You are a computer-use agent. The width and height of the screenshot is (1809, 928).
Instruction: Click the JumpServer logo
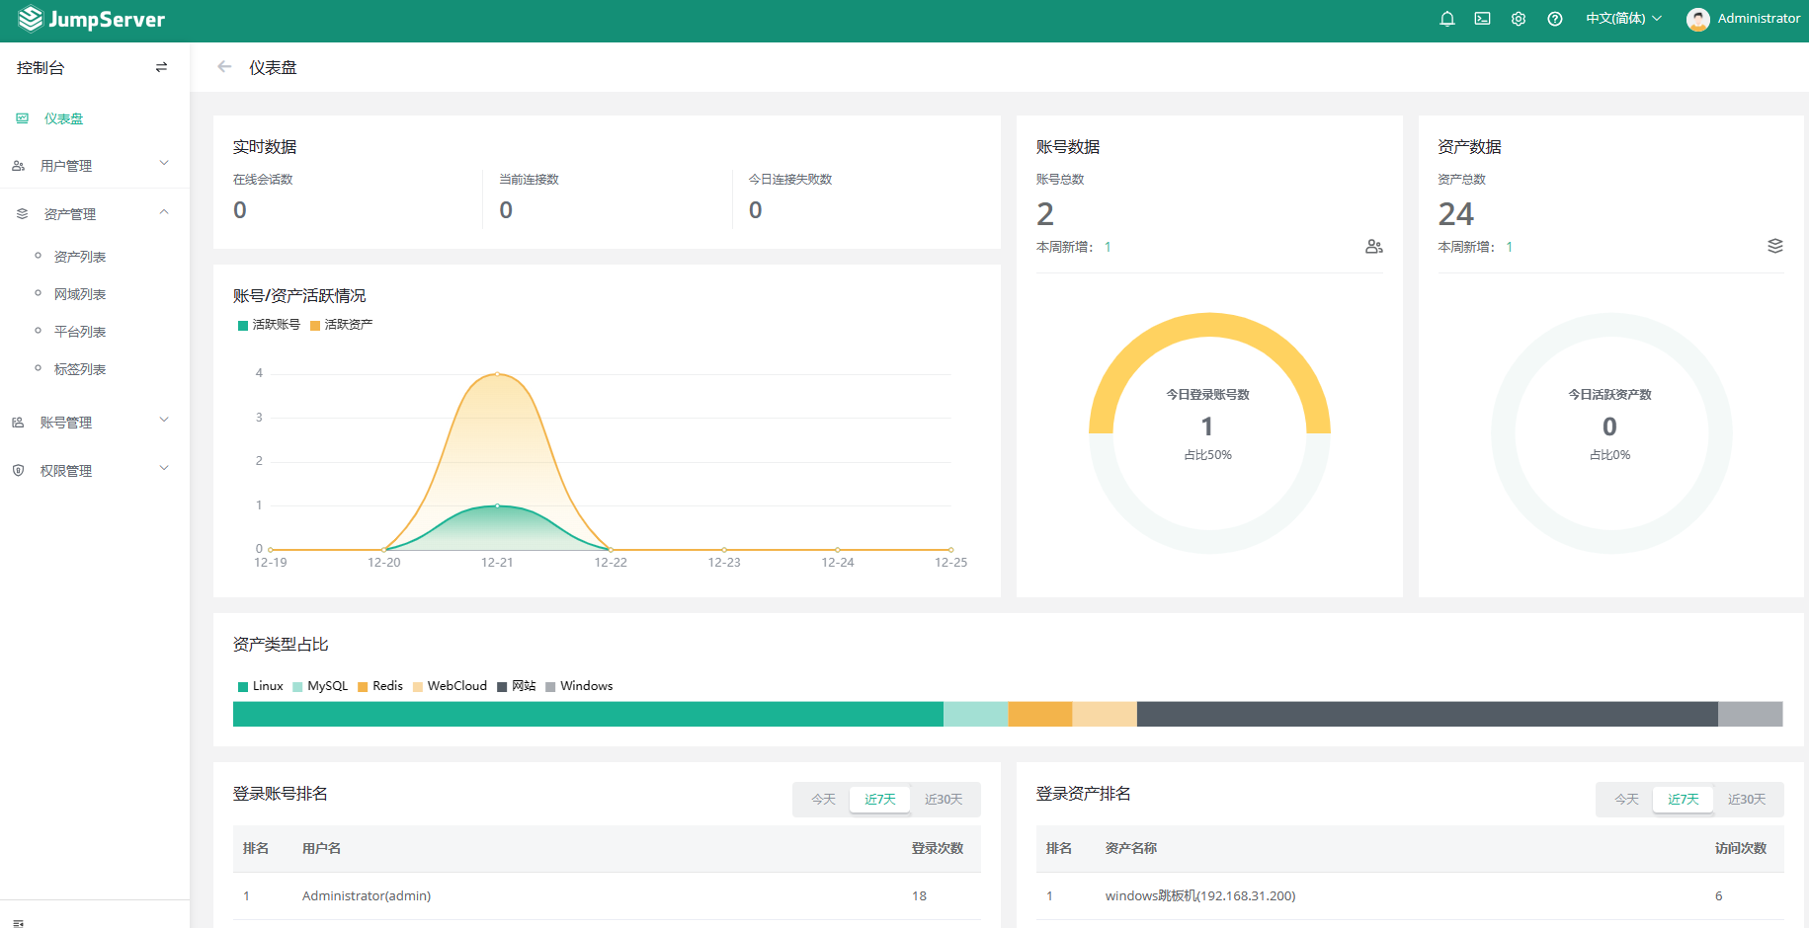[x=91, y=19]
